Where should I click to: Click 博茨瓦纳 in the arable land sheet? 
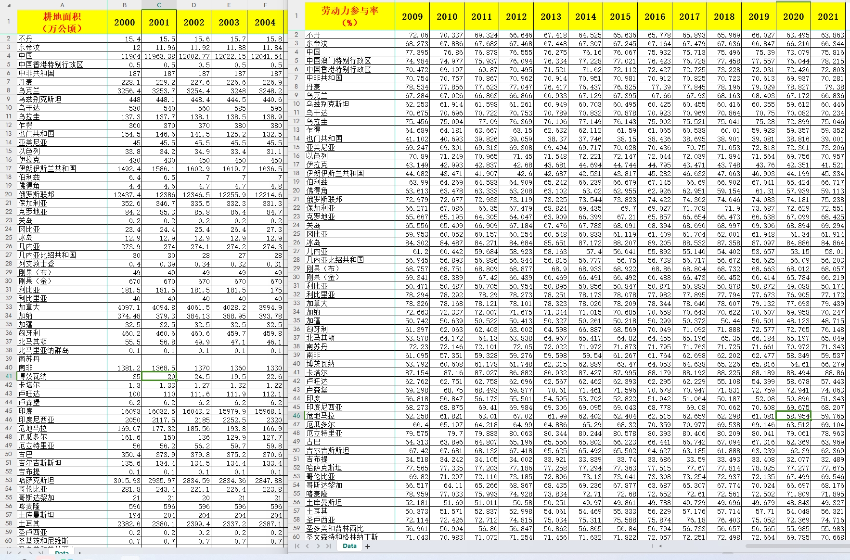click(x=62, y=376)
